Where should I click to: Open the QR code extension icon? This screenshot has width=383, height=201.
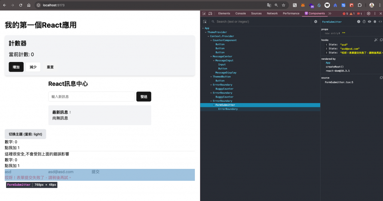click(295, 5)
